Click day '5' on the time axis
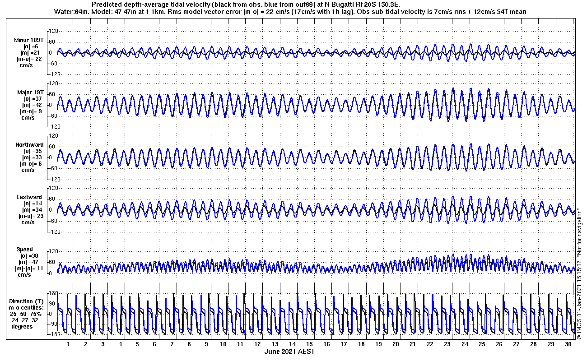This screenshot has width=587, height=361. tap(137, 344)
